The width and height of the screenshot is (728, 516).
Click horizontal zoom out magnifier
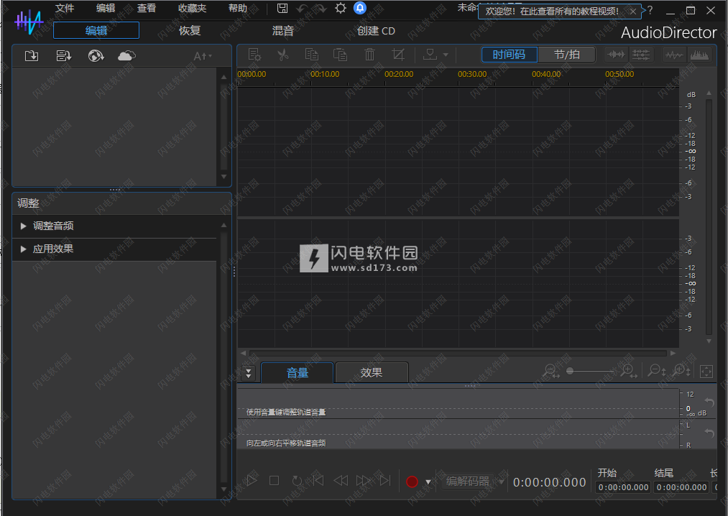[x=552, y=371]
